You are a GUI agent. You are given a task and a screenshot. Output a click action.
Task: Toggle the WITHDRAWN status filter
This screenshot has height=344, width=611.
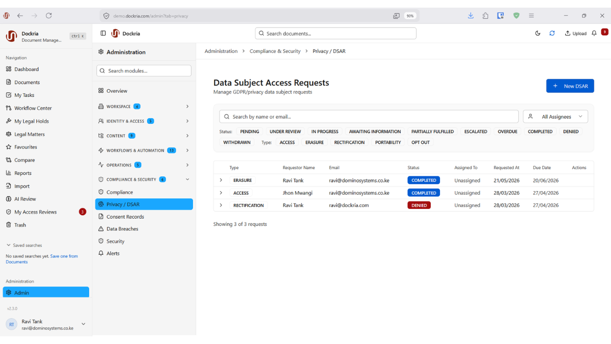[237, 142]
